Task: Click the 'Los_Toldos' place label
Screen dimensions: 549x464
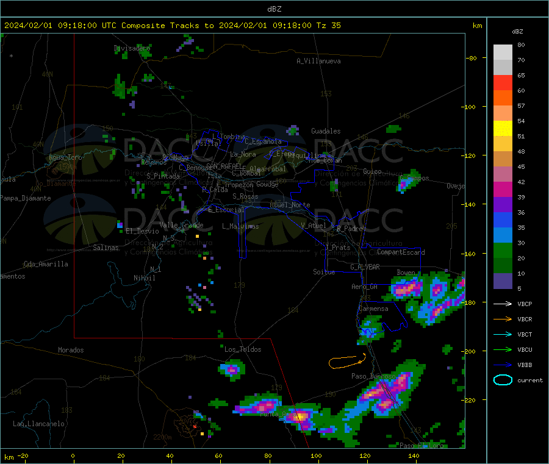Action: coord(243,349)
